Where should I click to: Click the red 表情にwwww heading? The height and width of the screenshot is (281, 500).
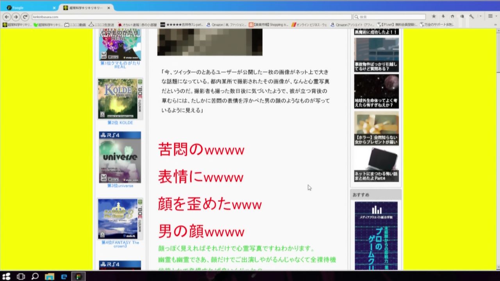tap(201, 177)
